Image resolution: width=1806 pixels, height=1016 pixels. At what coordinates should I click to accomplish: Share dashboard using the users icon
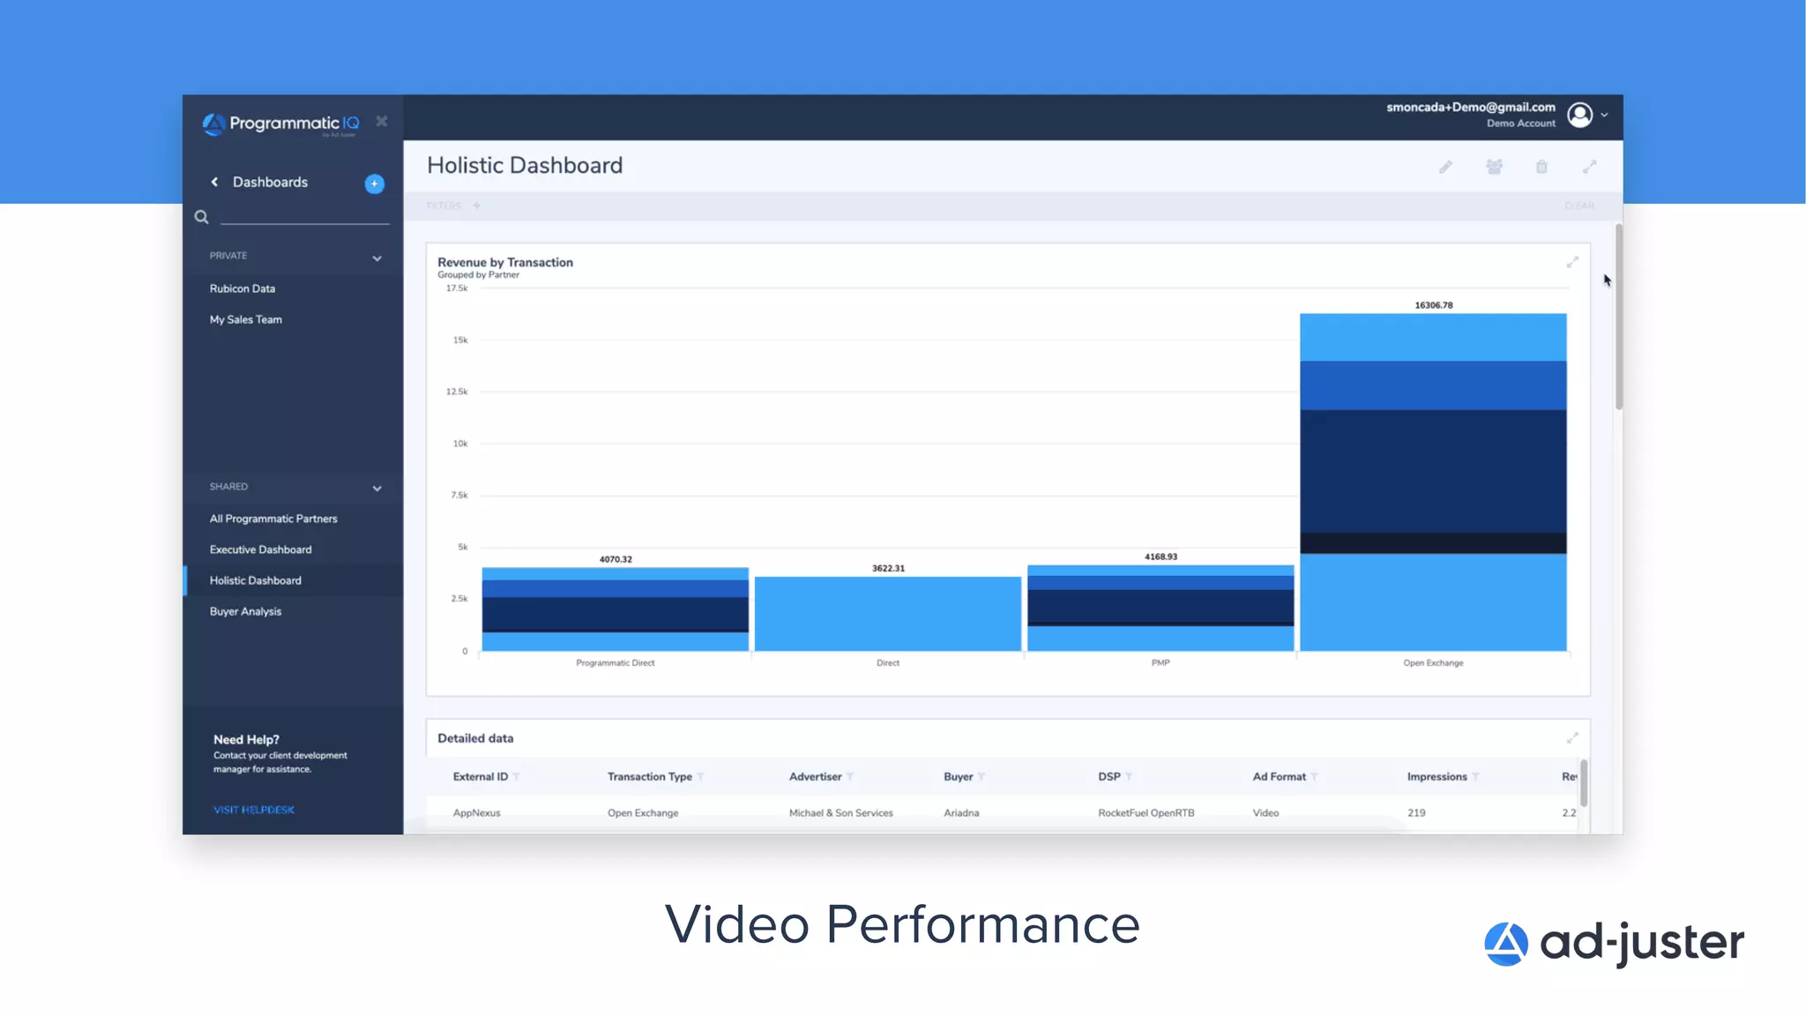pos(1494,167)
